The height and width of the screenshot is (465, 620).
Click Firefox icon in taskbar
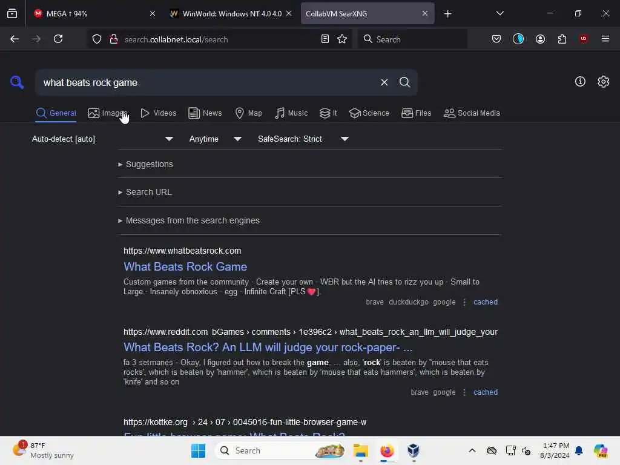[x=387, y=450]
